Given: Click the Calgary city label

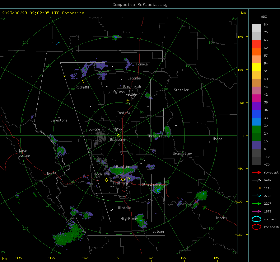Looking at the screenshot, I should [x=121, y=183].
